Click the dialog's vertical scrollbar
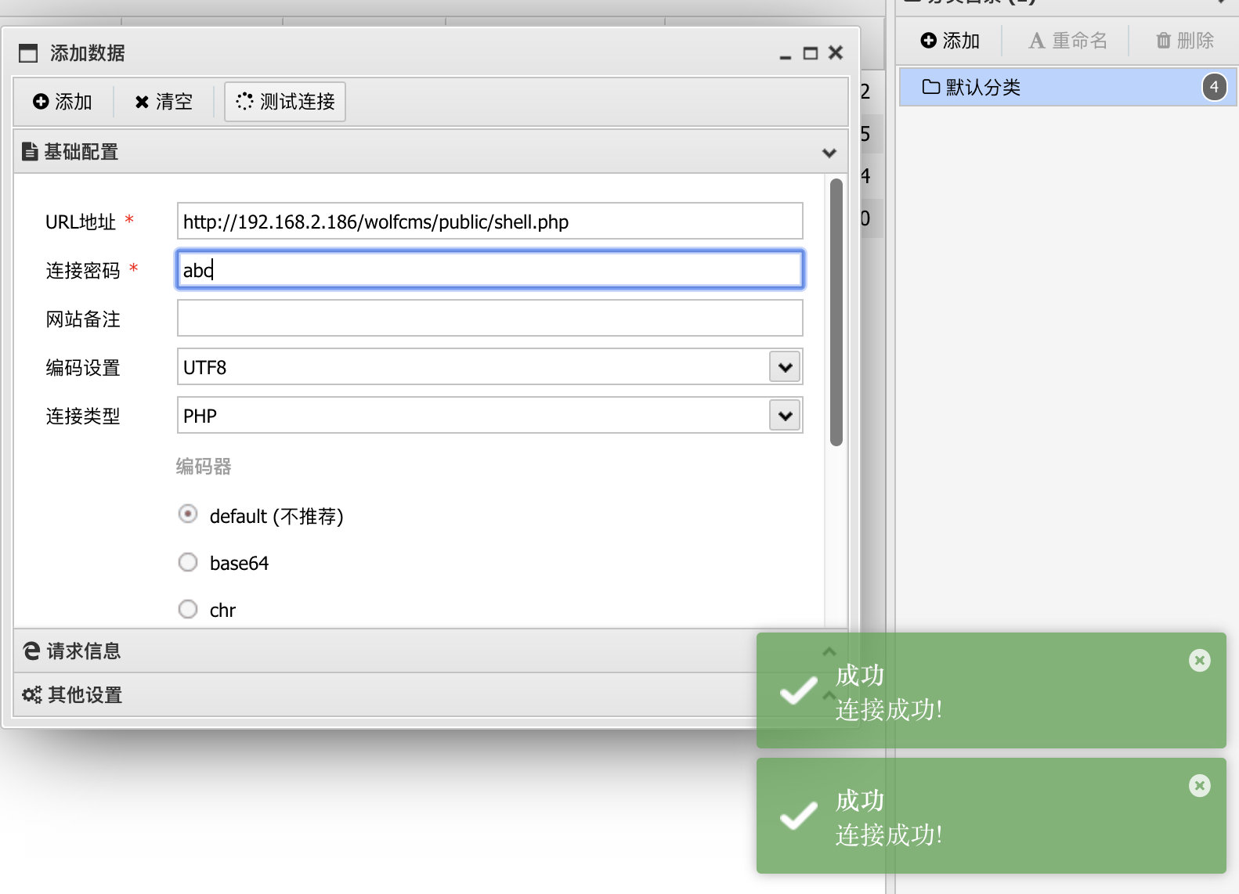This screenshot has height=894, width=1239. [x=836, y=313]
